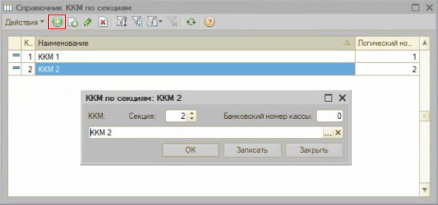Click the ККМ 2 name input field
The height and width of the screenshot is (205, 438).
[206, 133]
